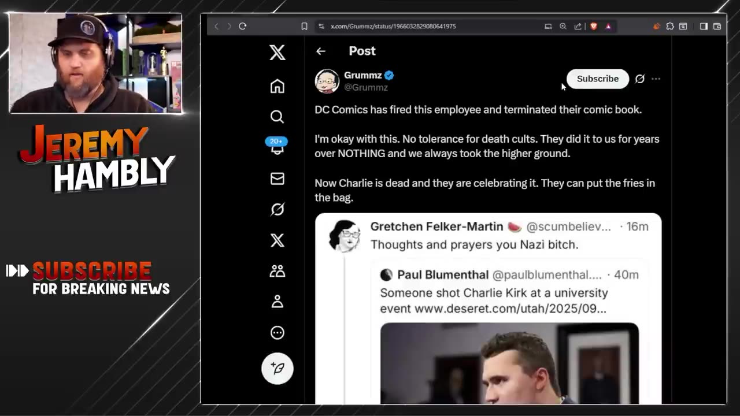
Task: Click the @Grummz handle
Action: point(366,87)
